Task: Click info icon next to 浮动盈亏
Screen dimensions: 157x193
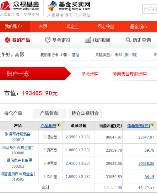Action: point(152,125)
